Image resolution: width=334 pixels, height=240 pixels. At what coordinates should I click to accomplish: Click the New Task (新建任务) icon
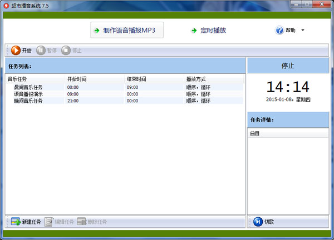tap(16, 222)
